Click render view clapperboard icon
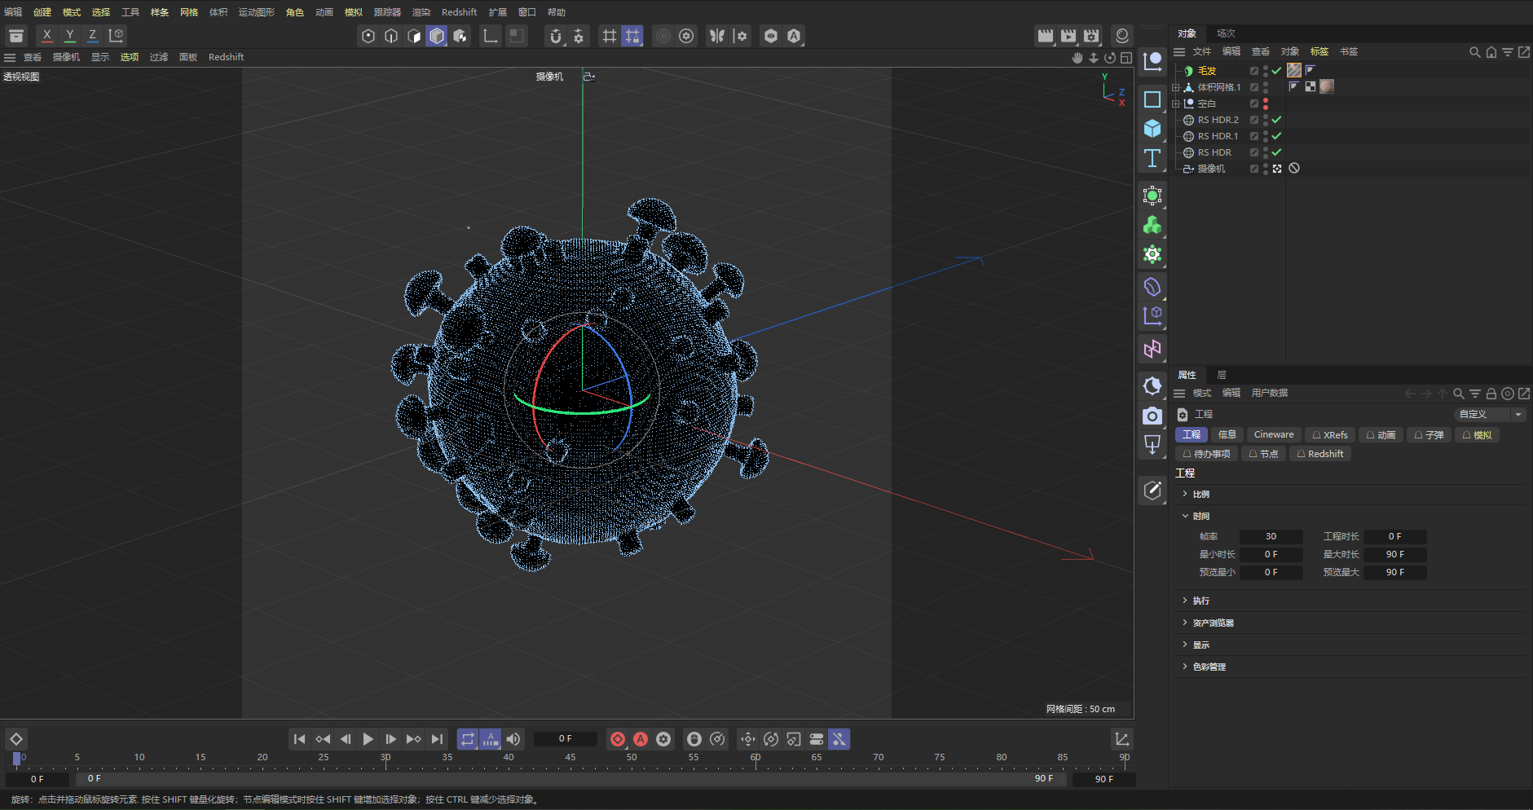1533x810 pixels. click(x=1046, y=36)
